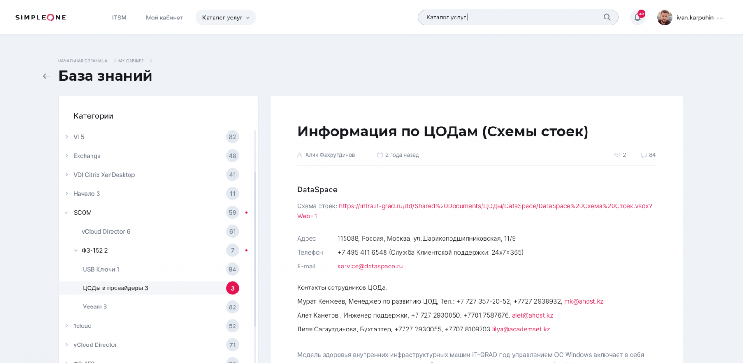Click the ivan.karpuhin username
Viewport: 743px width, 363px height.
[x=695, y=18]
